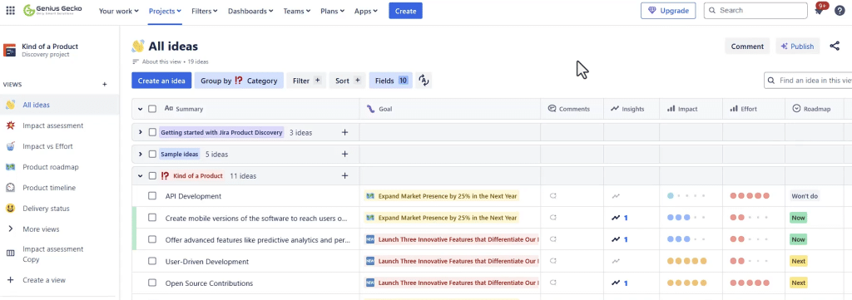
Task: Open the notifications bell icon
Action: click(x=820, y=10)
